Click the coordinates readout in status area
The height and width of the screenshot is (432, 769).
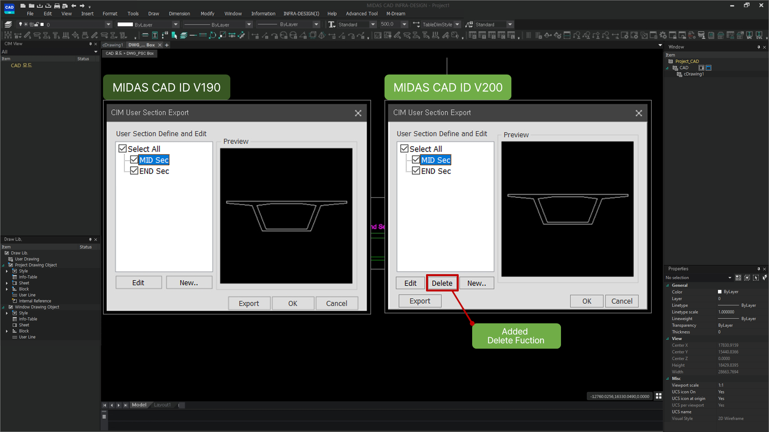[x=620, y=396]
